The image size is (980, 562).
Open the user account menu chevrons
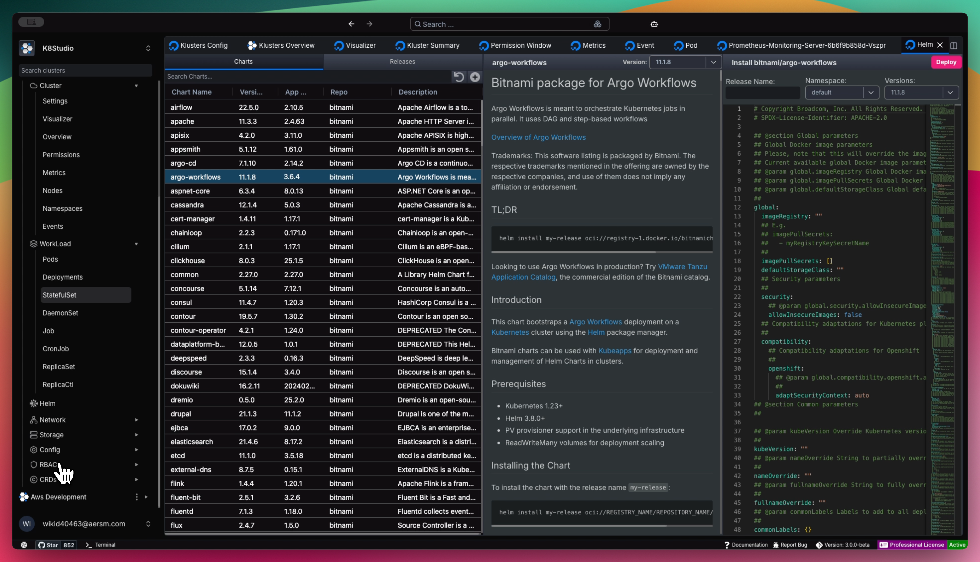[148, 524]
